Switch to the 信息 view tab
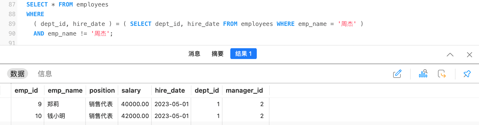Viewport: 479px width, 125px height. 45,74
